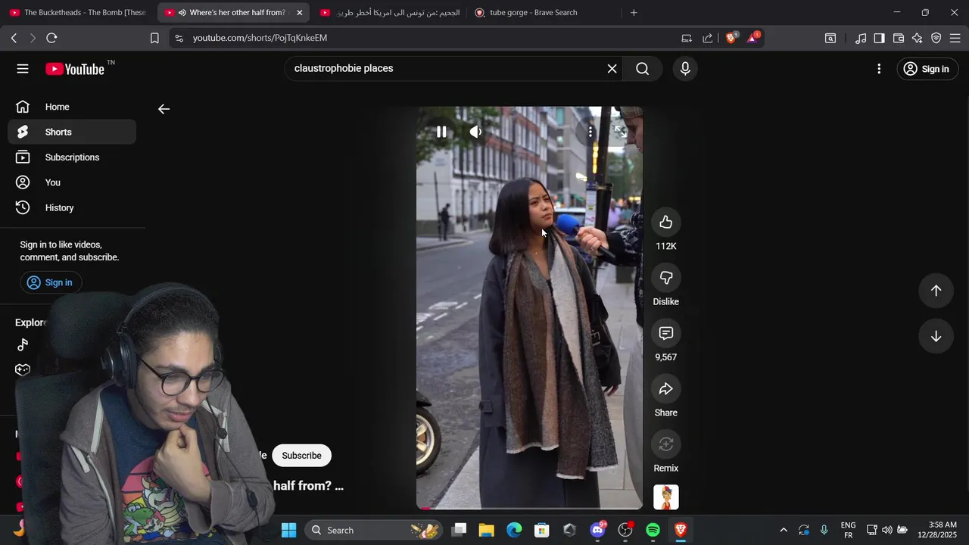This screenshot has height=545, width=969.
Task: Click the address bar URL
Action: 260,38
